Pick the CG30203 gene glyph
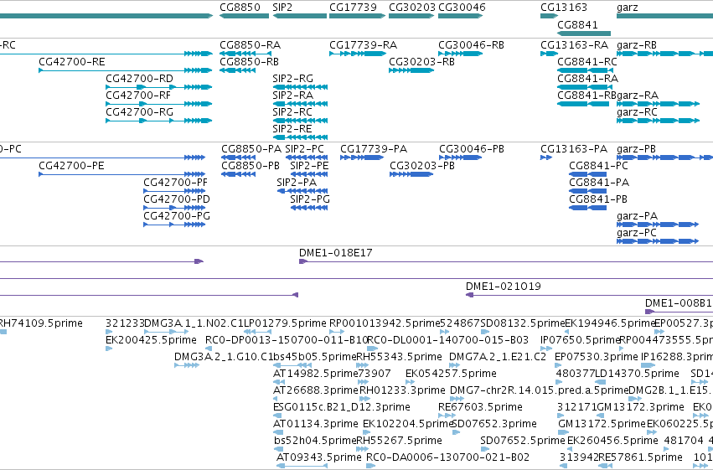The height and width of the screenshot is (470, 713). click(411, 17)
